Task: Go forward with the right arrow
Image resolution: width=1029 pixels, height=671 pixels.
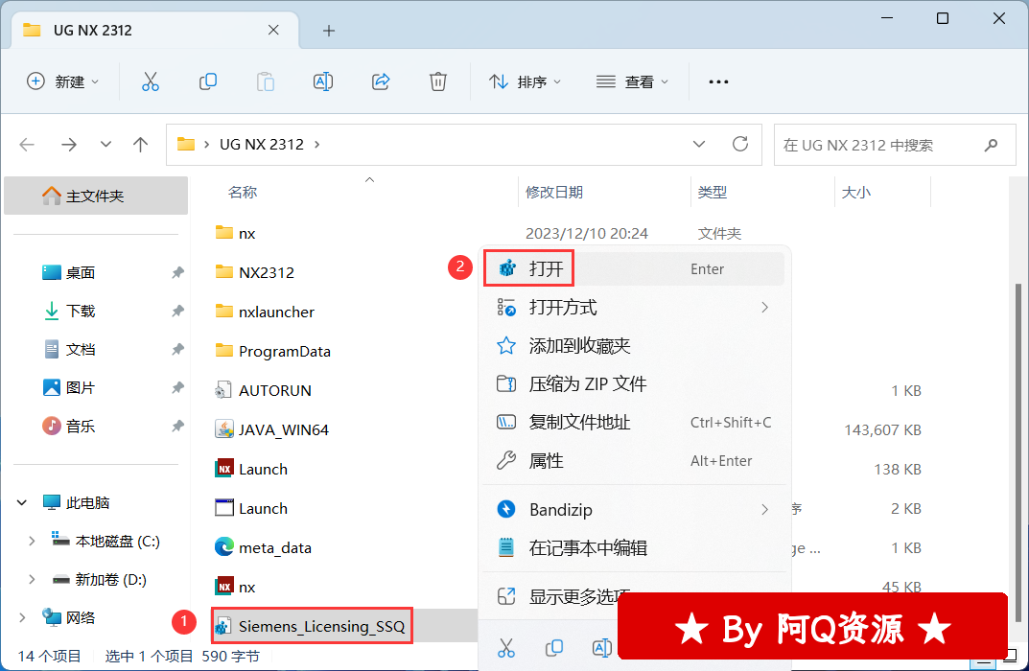Action: [69, 145]
